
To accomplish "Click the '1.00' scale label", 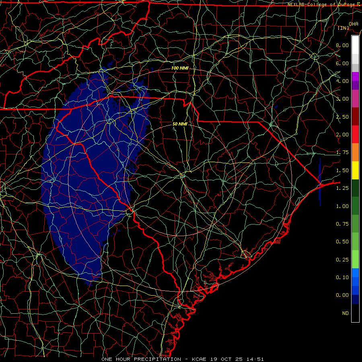I will (x=342, y=206).
